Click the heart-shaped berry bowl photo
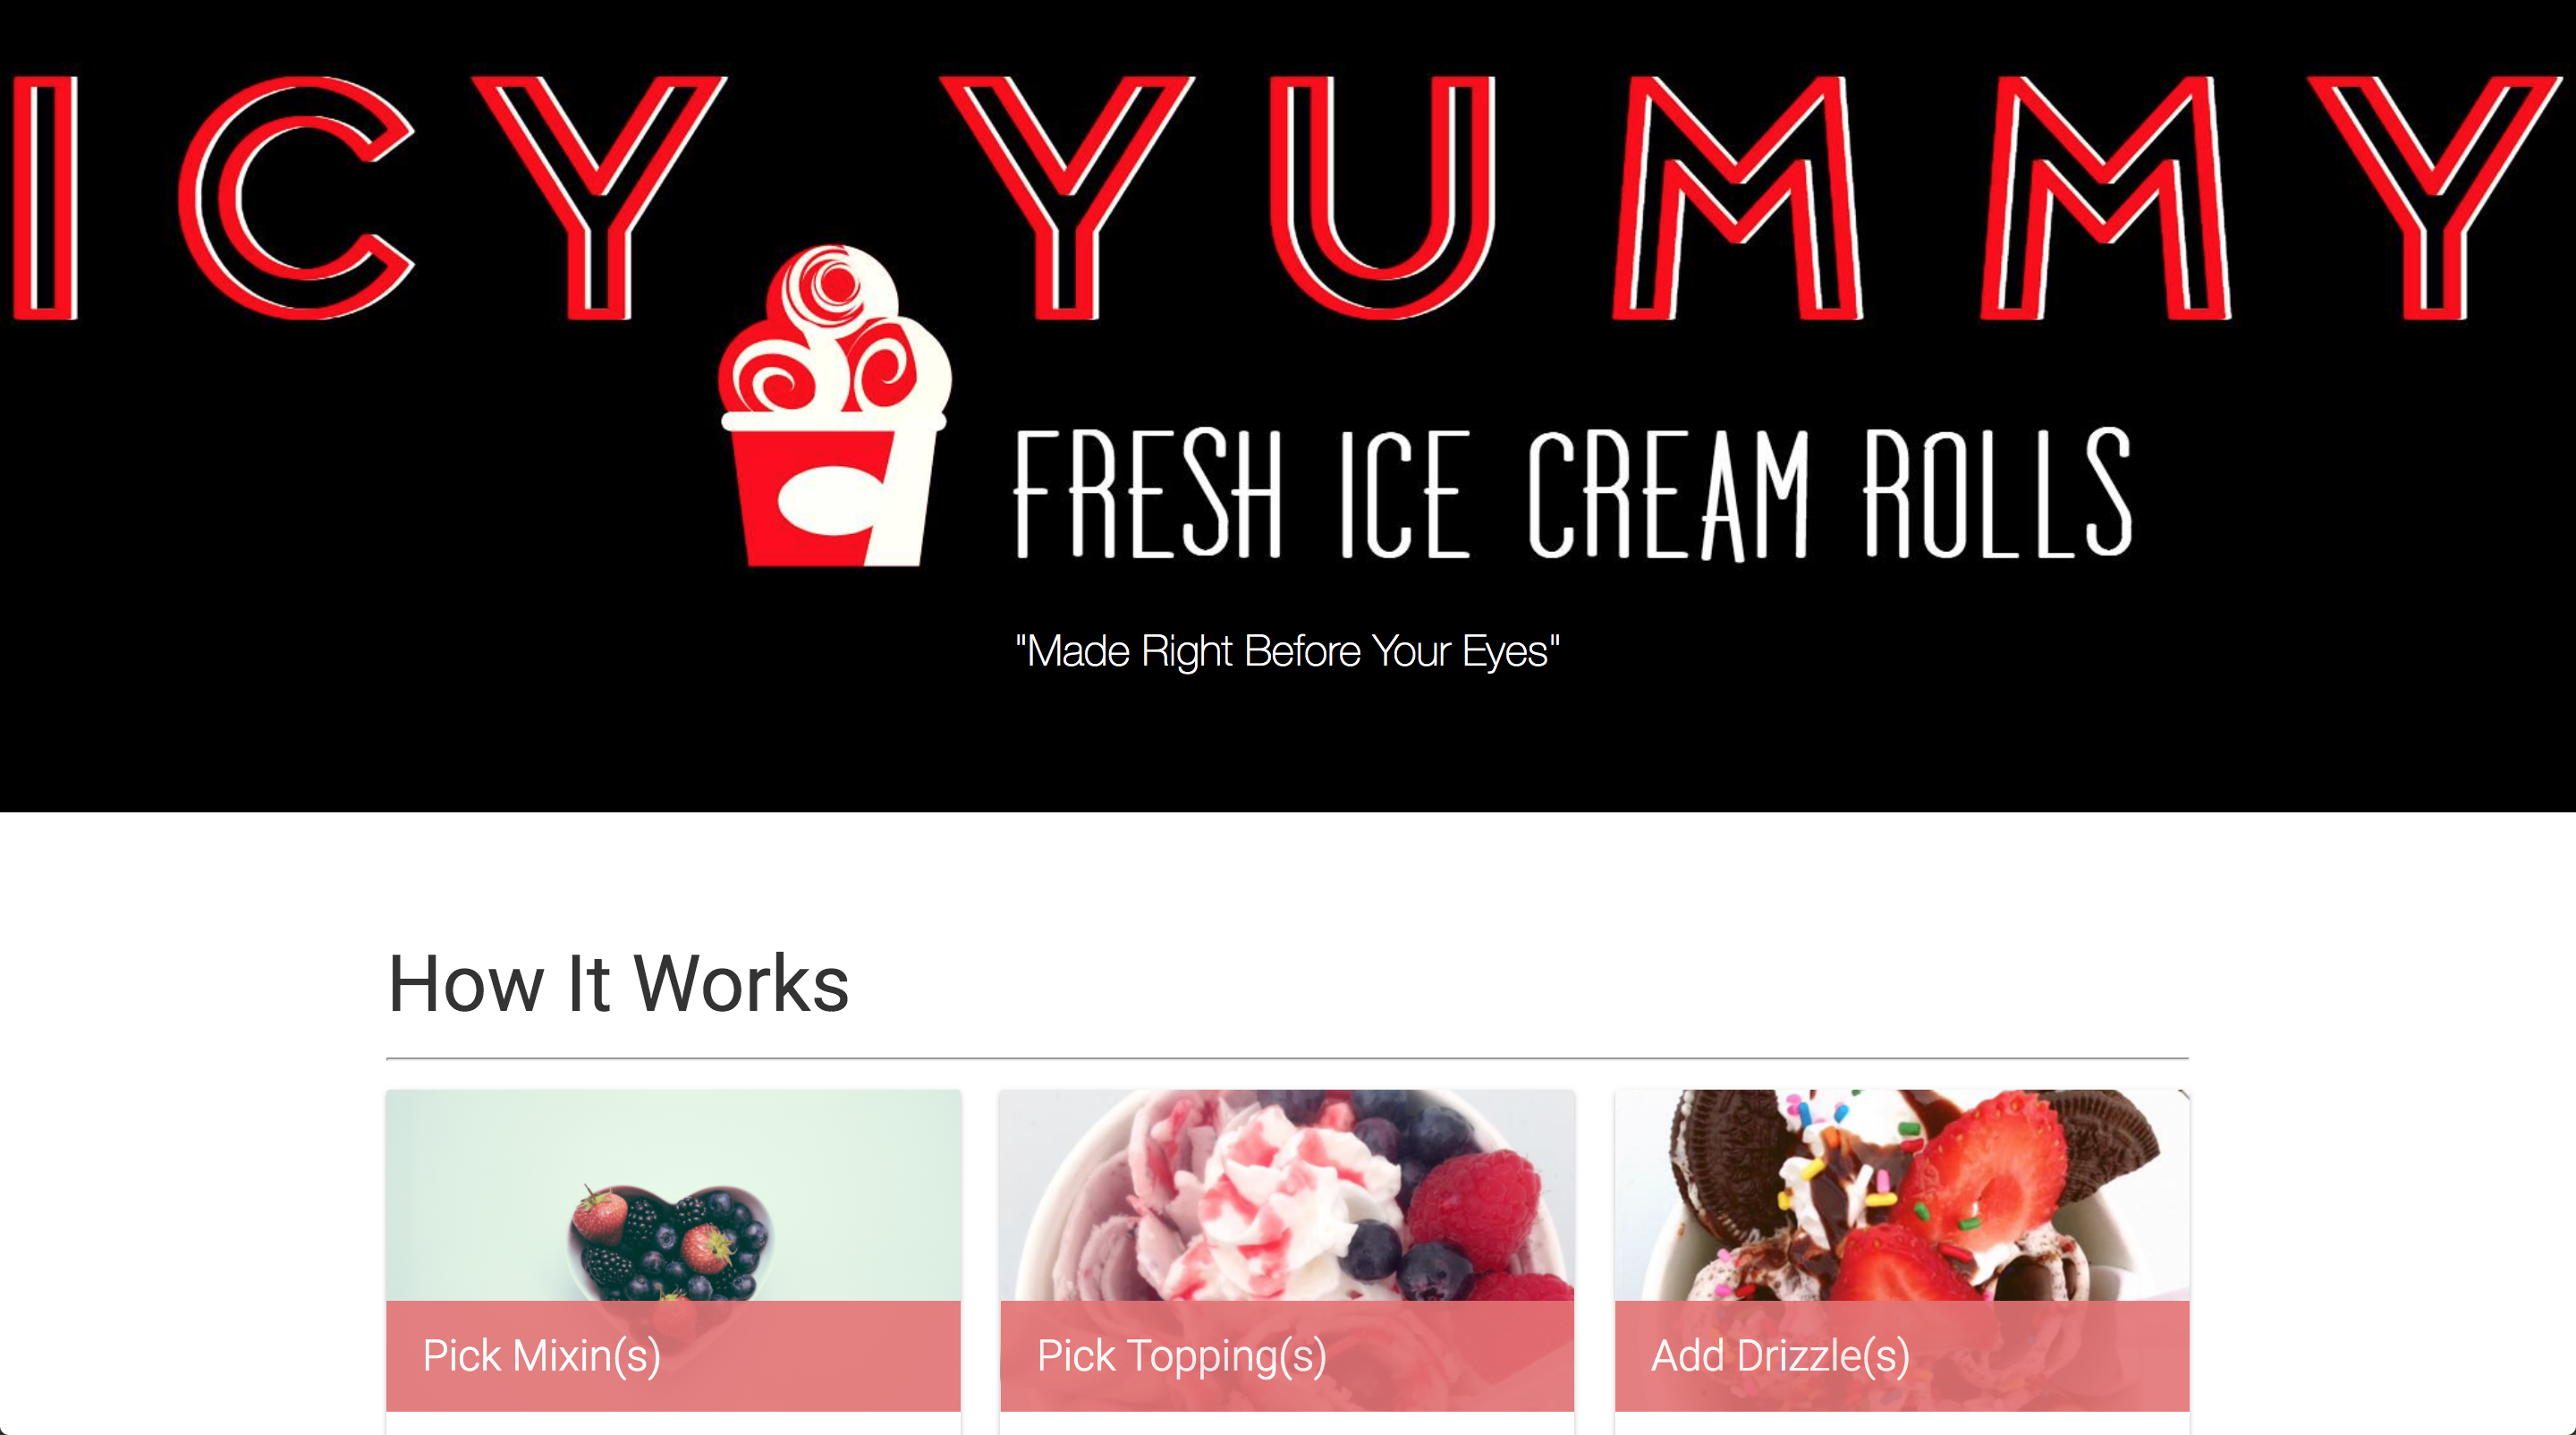Screen dimensions: 2576x1435 668,1243
